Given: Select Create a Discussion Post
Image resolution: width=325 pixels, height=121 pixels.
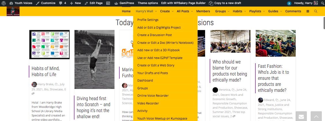Looking at the screenshot, I should 154,35.
